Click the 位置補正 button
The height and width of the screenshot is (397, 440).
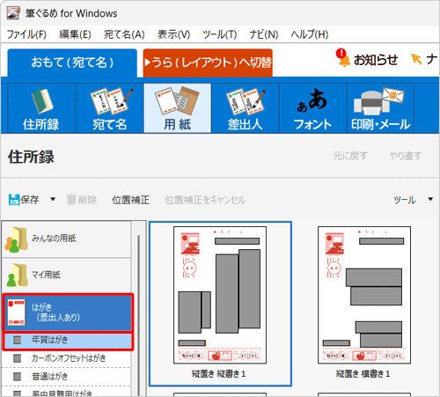point(130,200)
